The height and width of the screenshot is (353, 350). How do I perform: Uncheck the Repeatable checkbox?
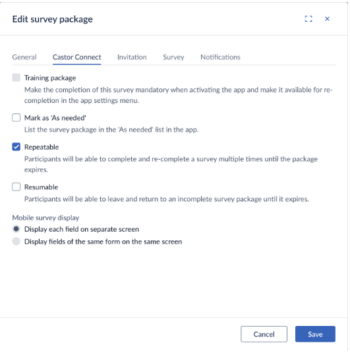click(16, 146)
